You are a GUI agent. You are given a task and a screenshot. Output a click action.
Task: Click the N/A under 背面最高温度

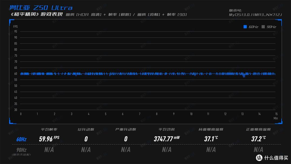point(211,149)
